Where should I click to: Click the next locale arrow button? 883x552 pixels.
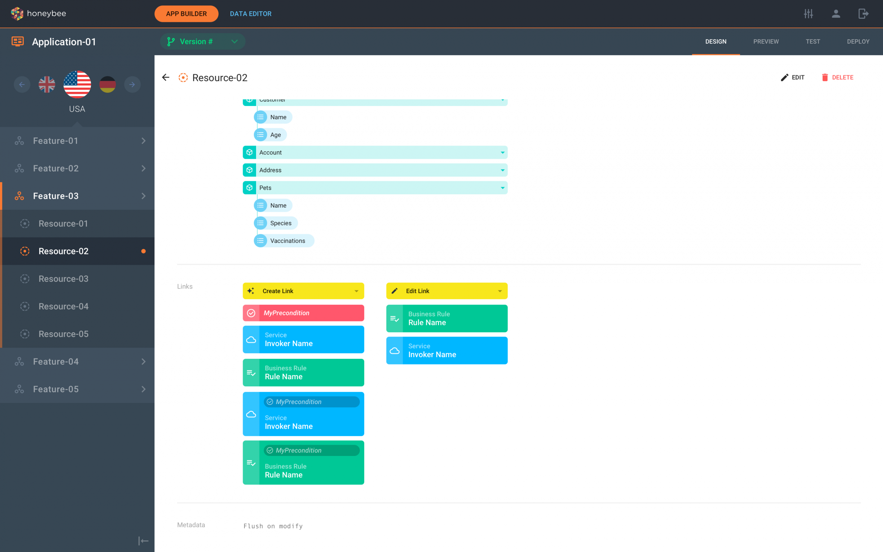pyautogui.click(x=132, y=85)
